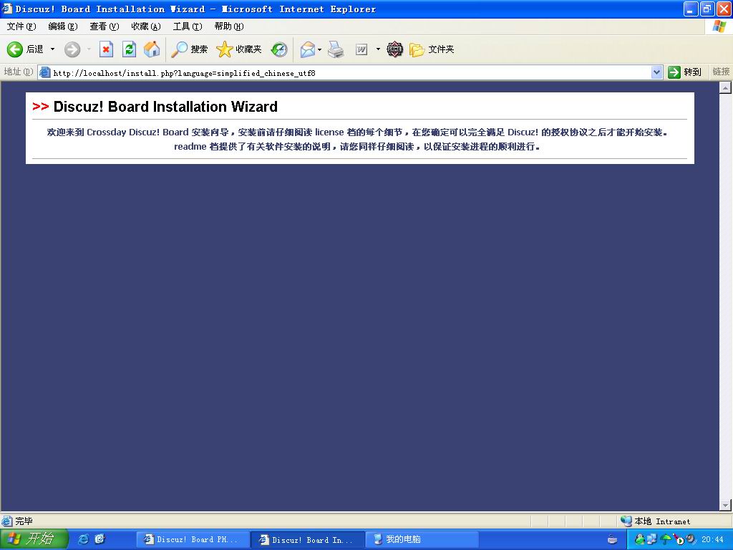Click the address bar URL field
Screen dimensions: 733x550
click(351, 72)
